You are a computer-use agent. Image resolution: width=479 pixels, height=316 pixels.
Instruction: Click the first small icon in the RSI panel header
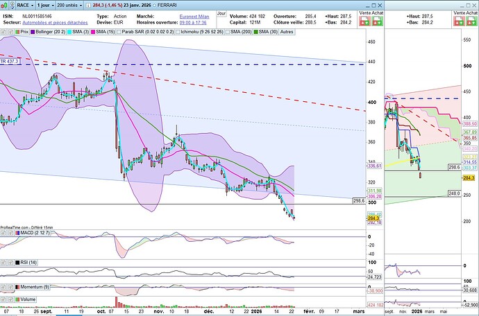pos(3,263)
